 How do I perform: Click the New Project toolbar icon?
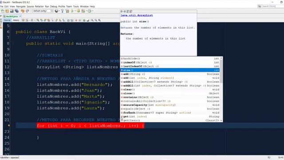coord(7,11)
